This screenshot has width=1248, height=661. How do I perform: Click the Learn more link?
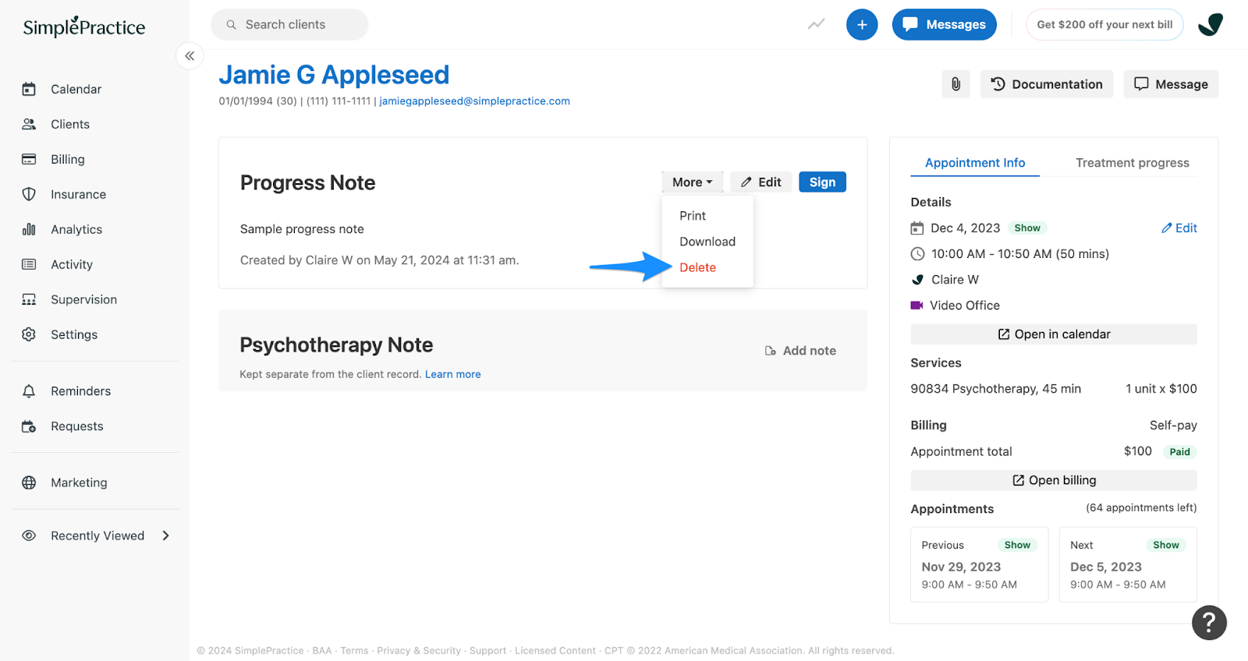452,374
